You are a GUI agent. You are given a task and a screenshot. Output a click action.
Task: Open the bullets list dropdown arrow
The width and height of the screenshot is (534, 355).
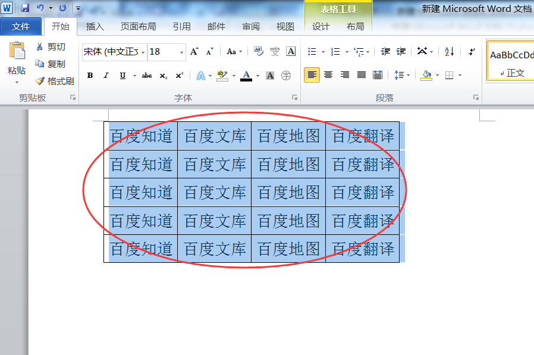point(323,52)
